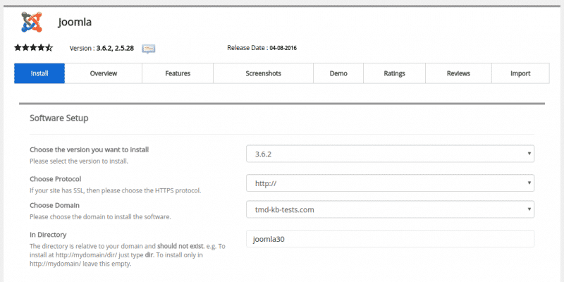Image resolution: width=564 pixels, height=282 pixels.
Task: Click the Choose Protocol label
Action: coord(56,179)
